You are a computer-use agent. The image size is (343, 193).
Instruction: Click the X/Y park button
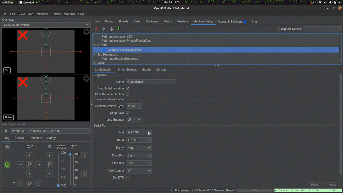tap(30, 164)
